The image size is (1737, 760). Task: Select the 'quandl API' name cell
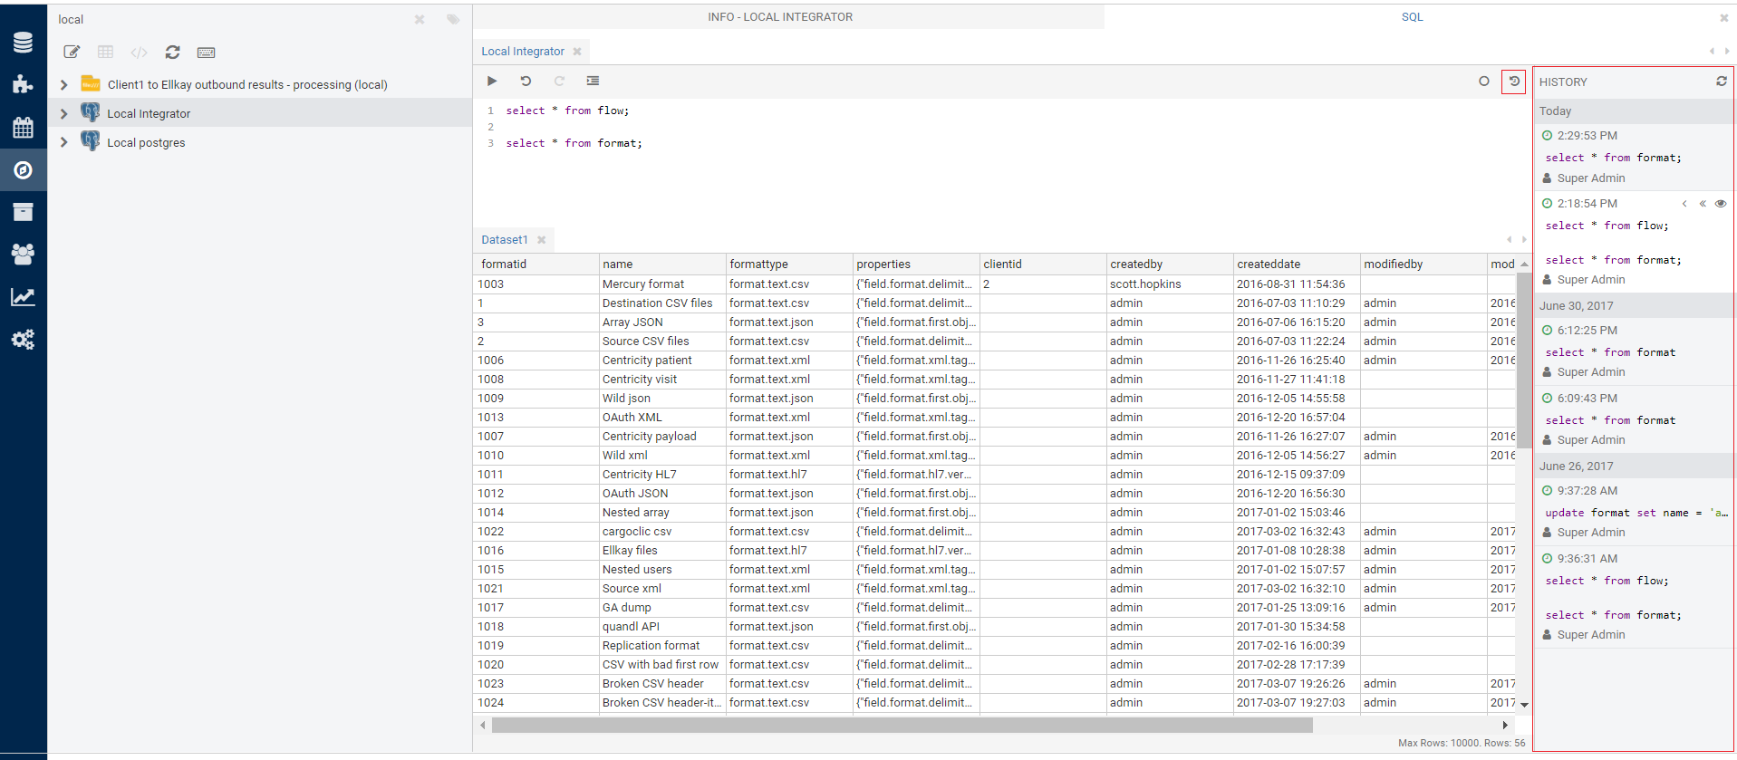(662, 627)
